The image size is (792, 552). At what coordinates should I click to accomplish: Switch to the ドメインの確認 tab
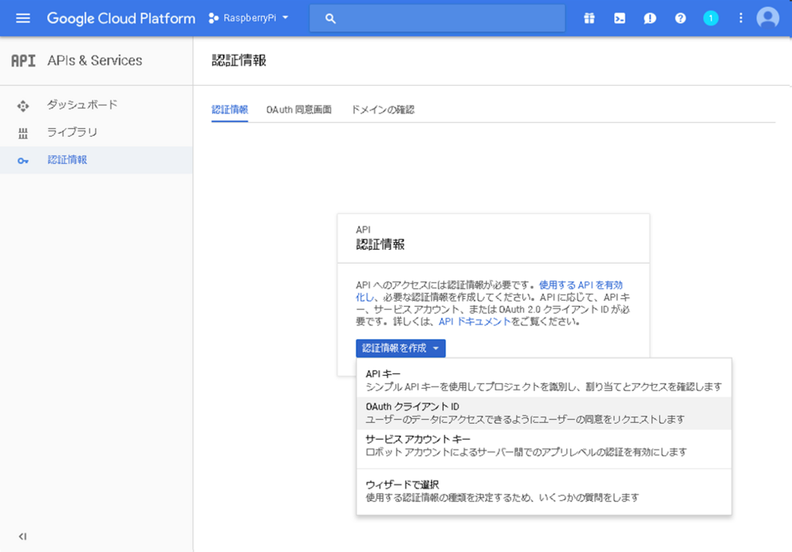tap(382, 110)
